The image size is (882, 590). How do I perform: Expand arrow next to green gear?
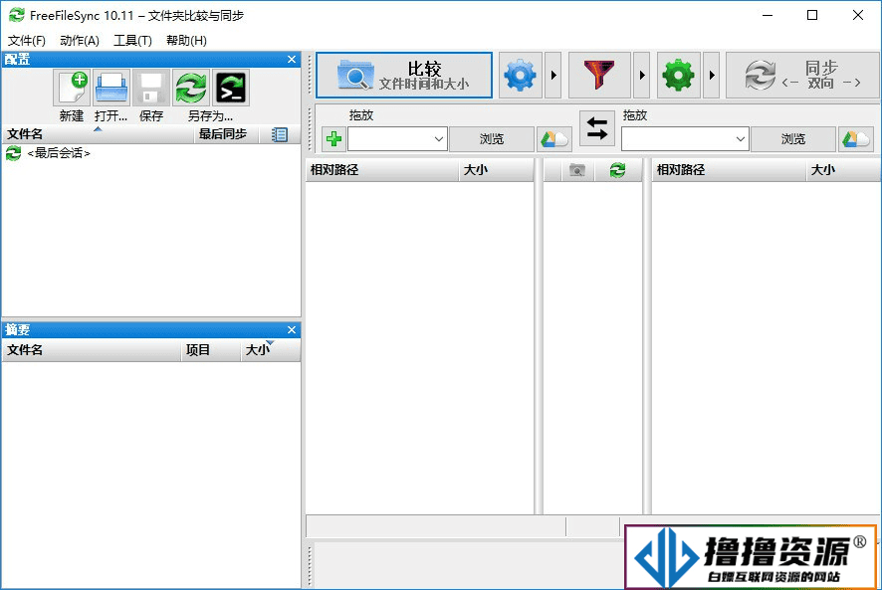(x=712, y=76)
